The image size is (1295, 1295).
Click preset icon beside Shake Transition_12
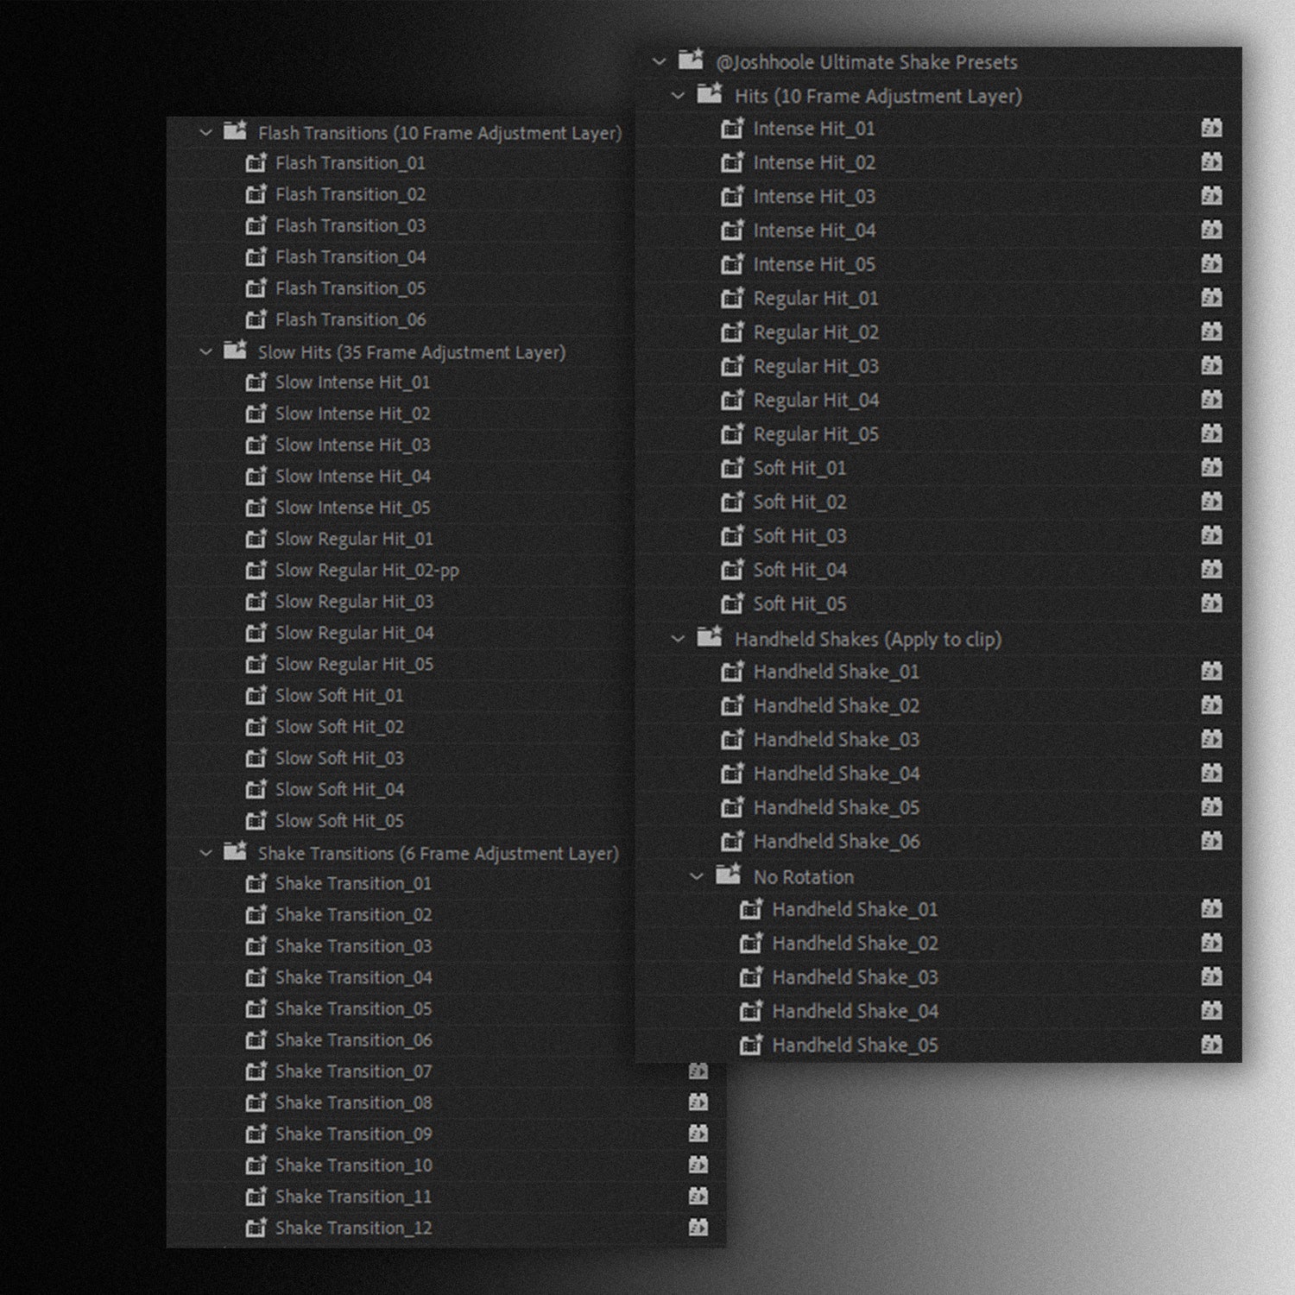[x=256, y=1228]
